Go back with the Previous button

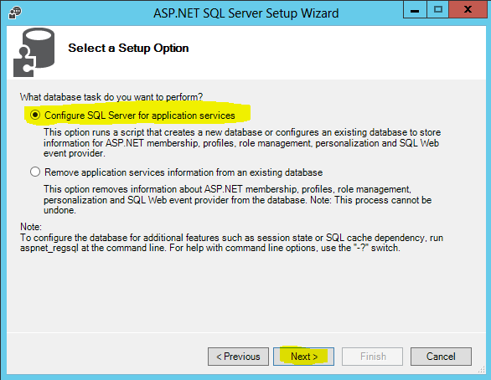(238, 357)
